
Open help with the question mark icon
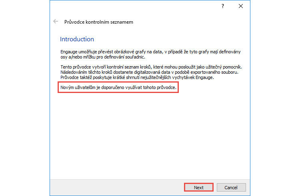[x=223, y=6]
